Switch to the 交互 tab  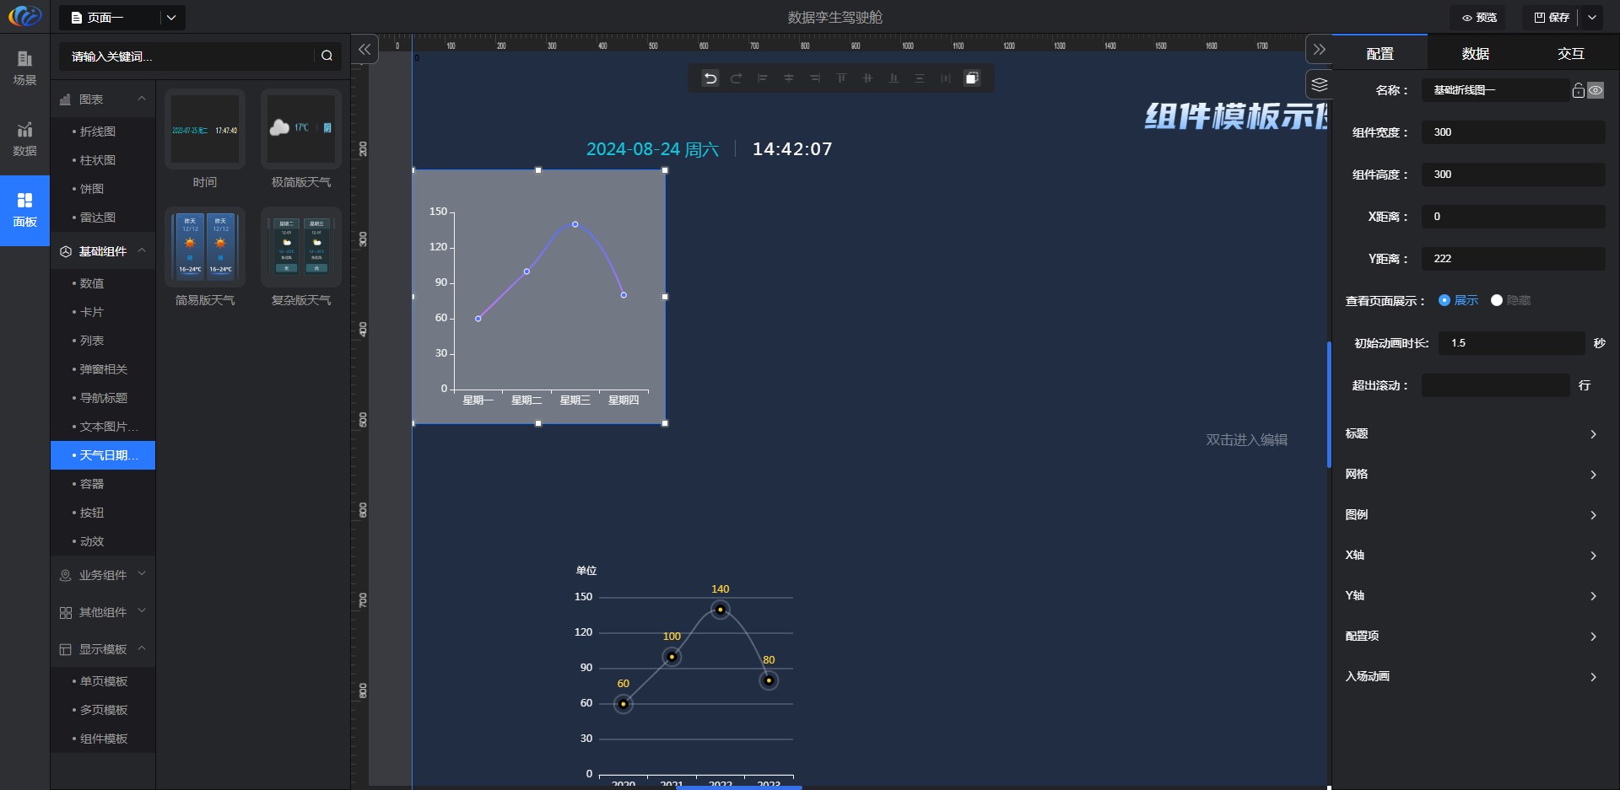[1570, 54]
